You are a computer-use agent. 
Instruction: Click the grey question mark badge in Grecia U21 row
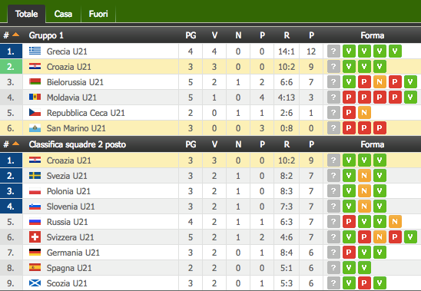point(333,51)
